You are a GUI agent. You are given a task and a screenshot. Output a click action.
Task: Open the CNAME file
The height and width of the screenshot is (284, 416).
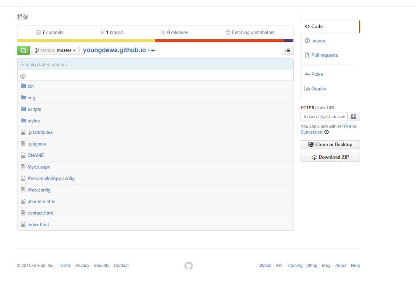click(36, 155)
